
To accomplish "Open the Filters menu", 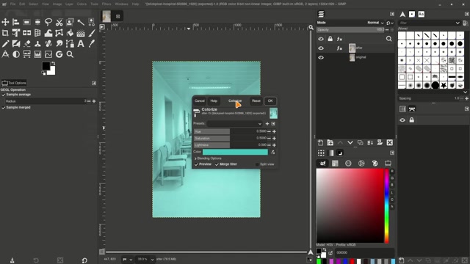I will pos(106,4).
